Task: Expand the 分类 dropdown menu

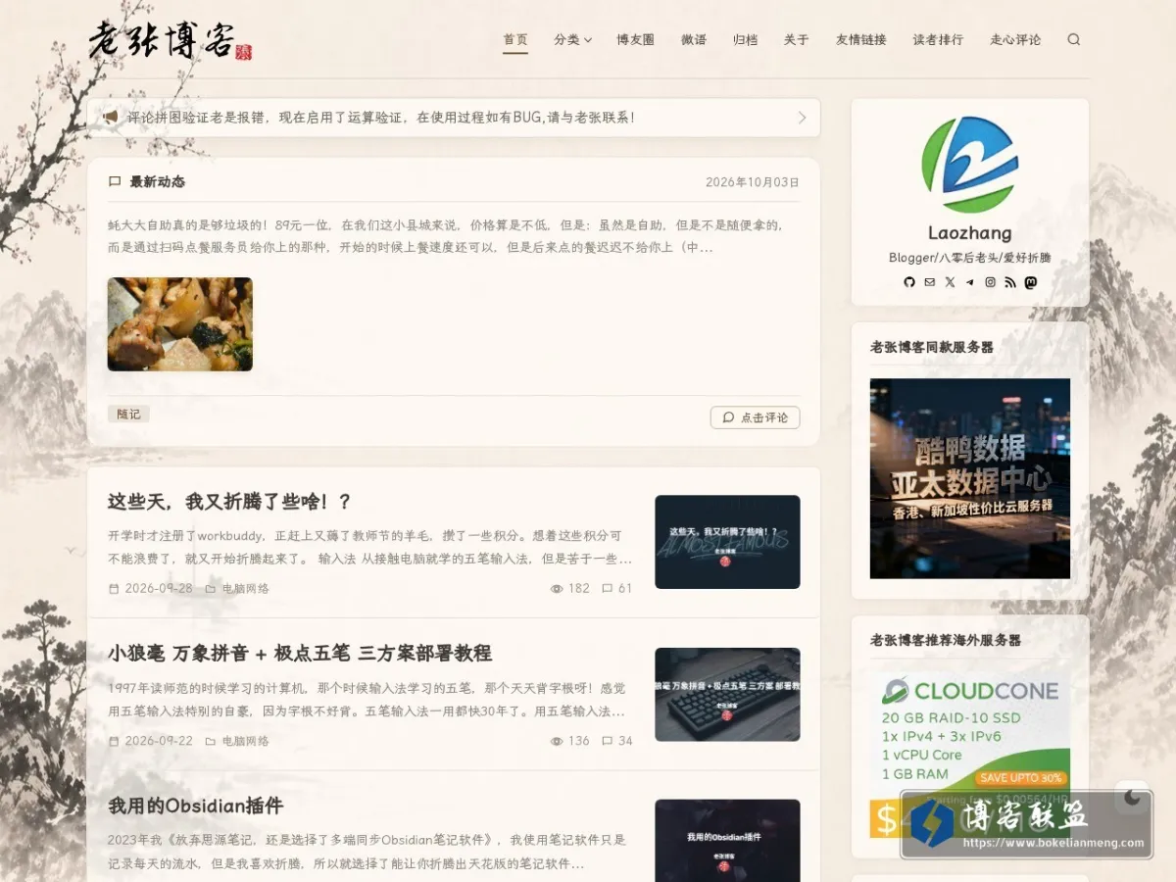Action: (x=572, y=40)
